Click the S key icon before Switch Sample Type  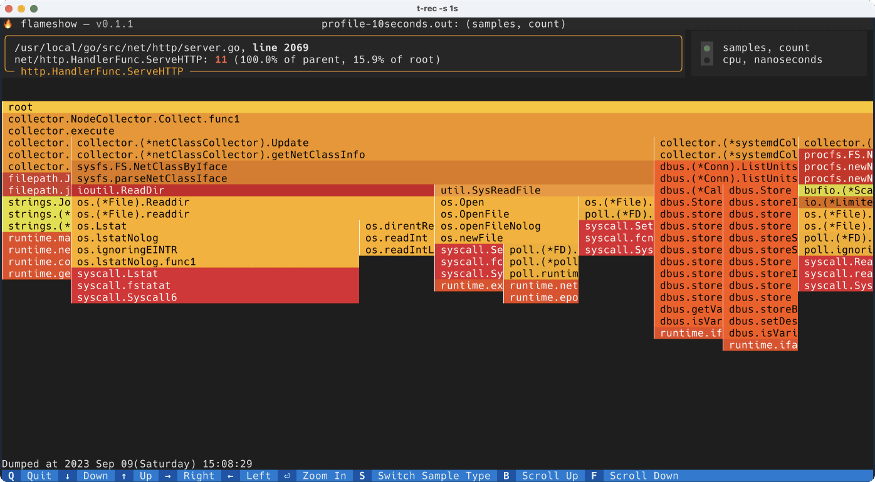(x=362, y=475)
